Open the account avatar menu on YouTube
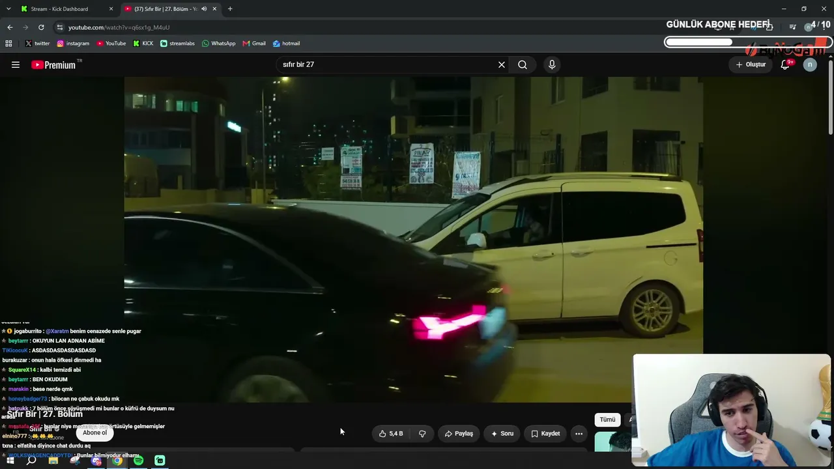Viewport: 834px width, 469px height. pyautogui.click(x=810, y=64)
